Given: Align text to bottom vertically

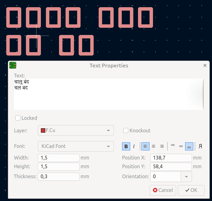Looking at the screenshot, I should (189, 146).
